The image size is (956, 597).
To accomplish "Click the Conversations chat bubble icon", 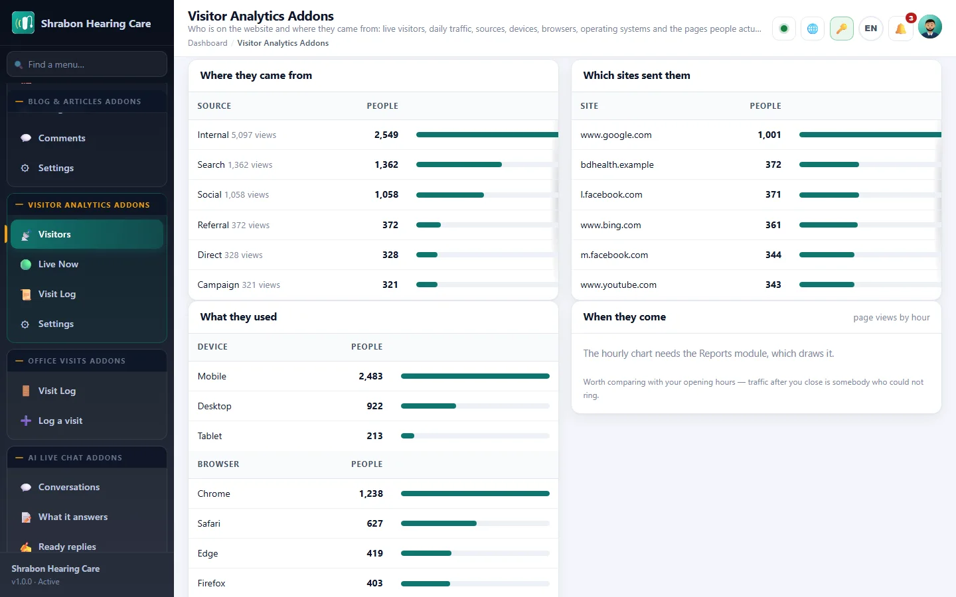I will [x=26, y=487].
